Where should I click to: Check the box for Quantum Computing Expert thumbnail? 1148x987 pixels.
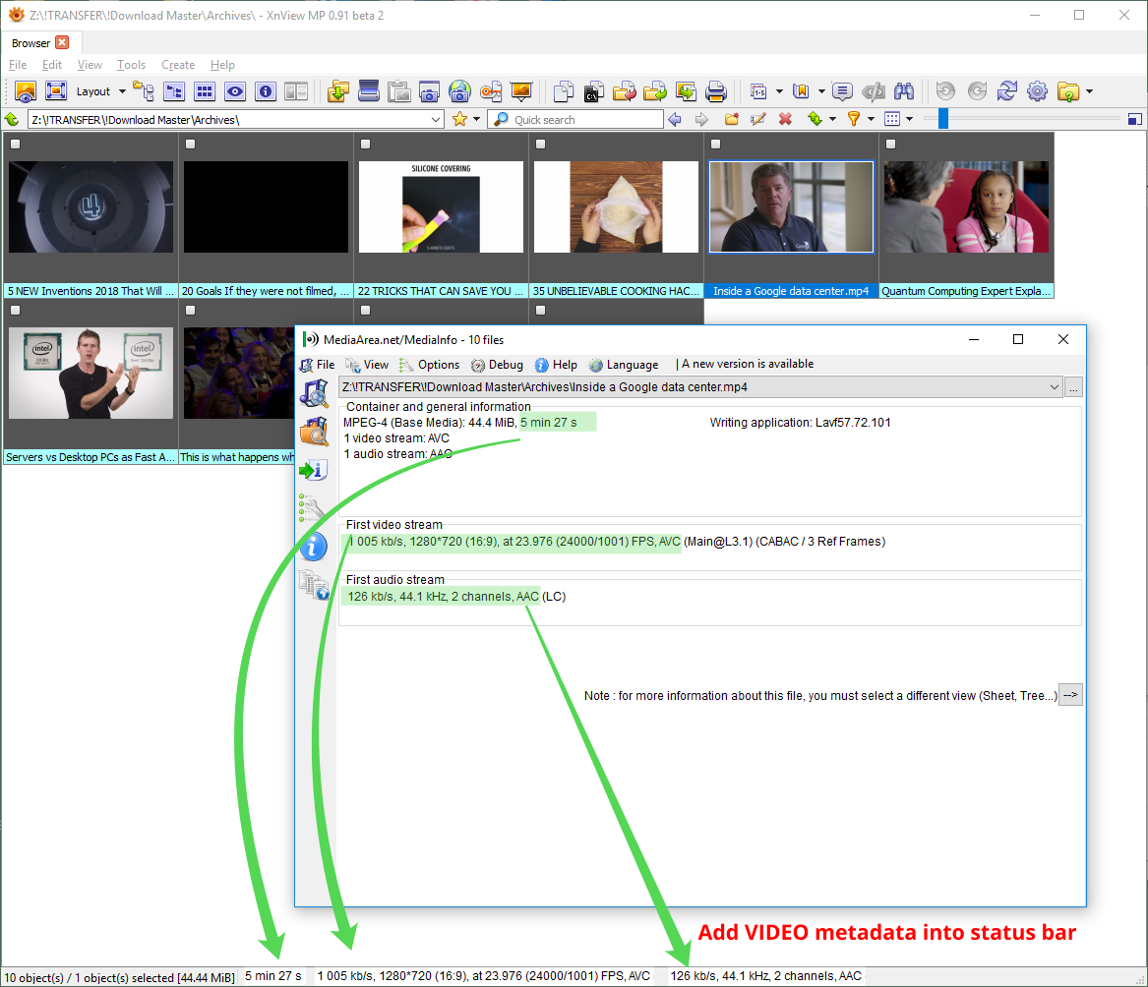891,145
